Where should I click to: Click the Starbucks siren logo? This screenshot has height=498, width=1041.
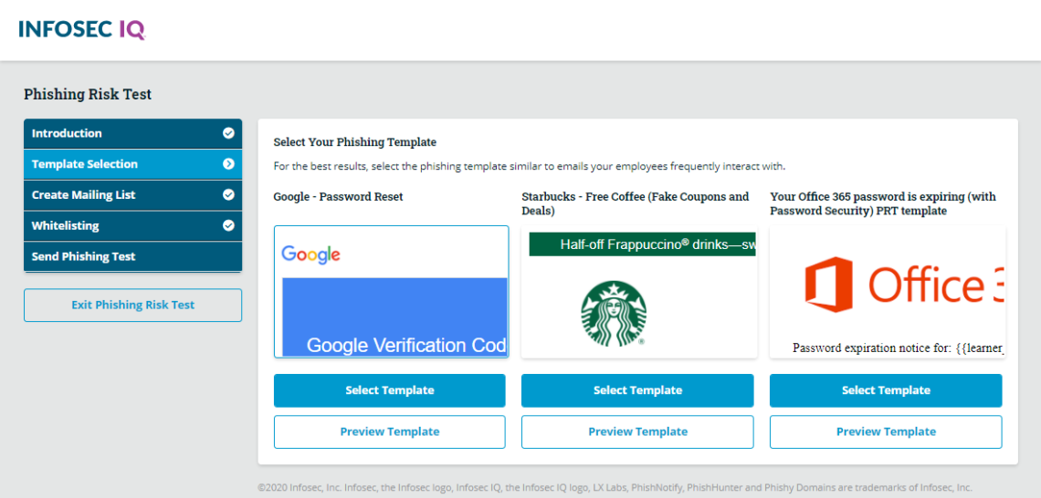tap(613, 313)
